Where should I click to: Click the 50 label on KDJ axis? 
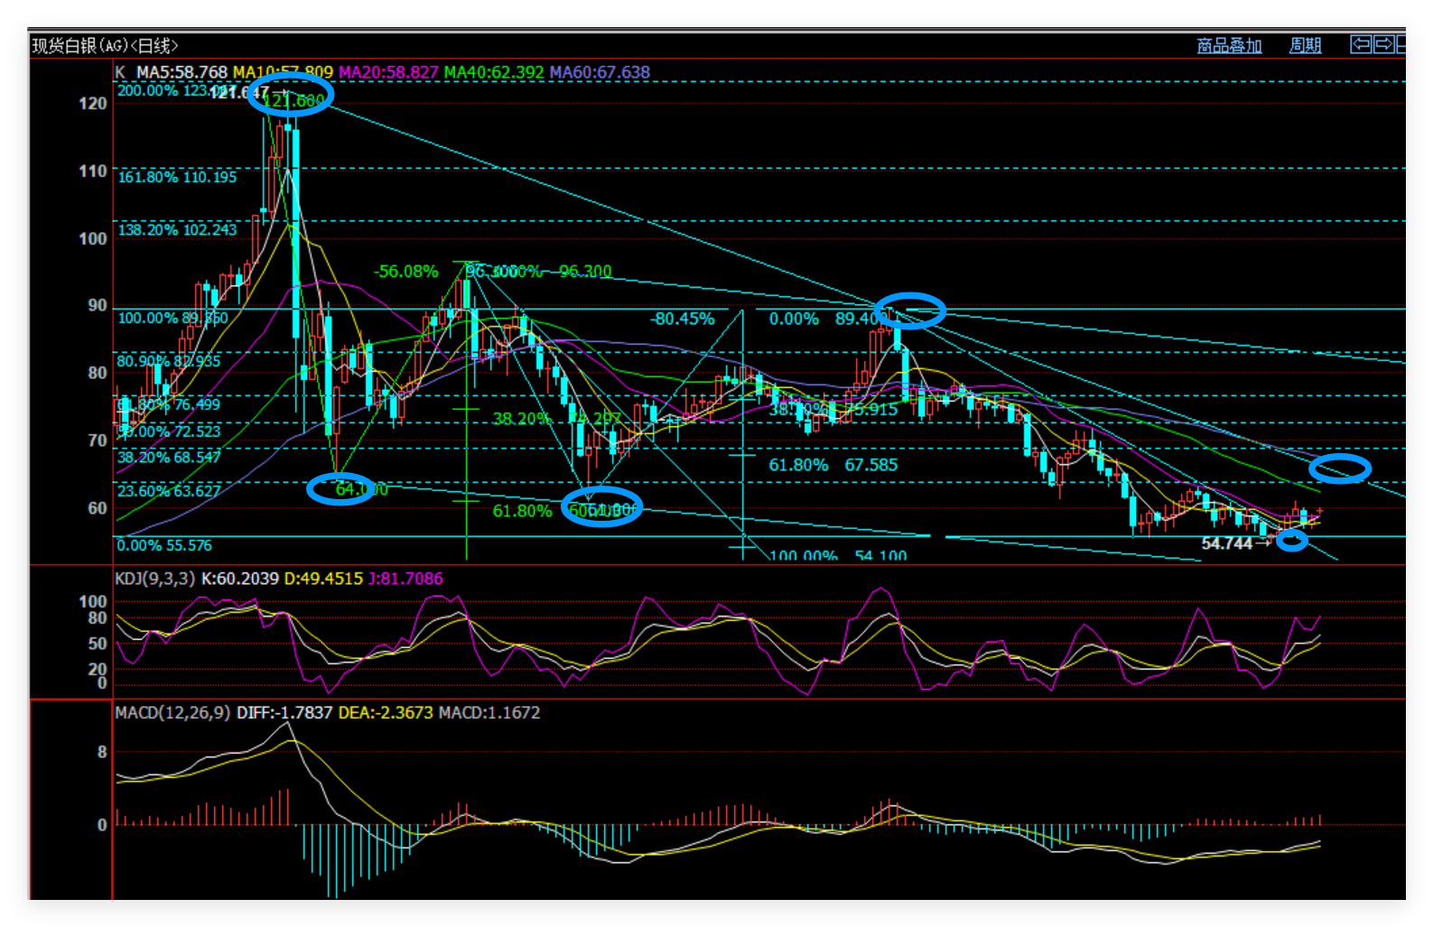[x=98, y=644]
